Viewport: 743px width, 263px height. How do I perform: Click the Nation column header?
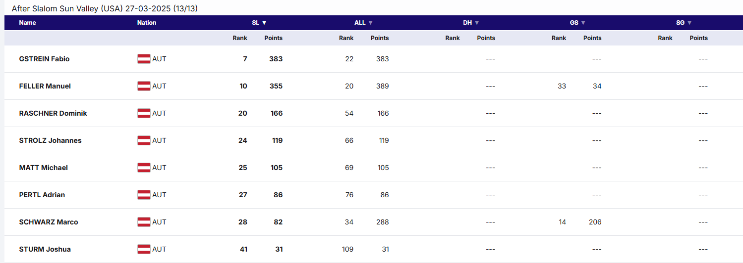coord(147,23)
